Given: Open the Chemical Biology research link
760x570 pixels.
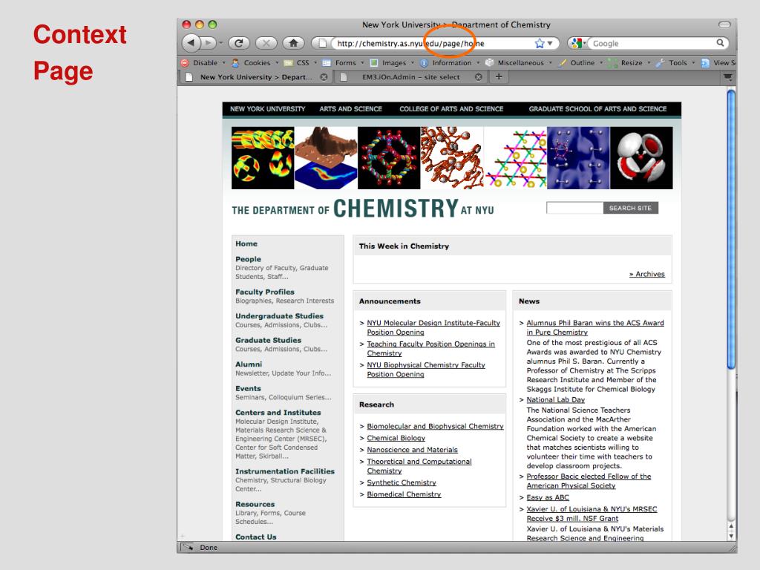Looking at the screenshot, I should [x=396, y=438].
